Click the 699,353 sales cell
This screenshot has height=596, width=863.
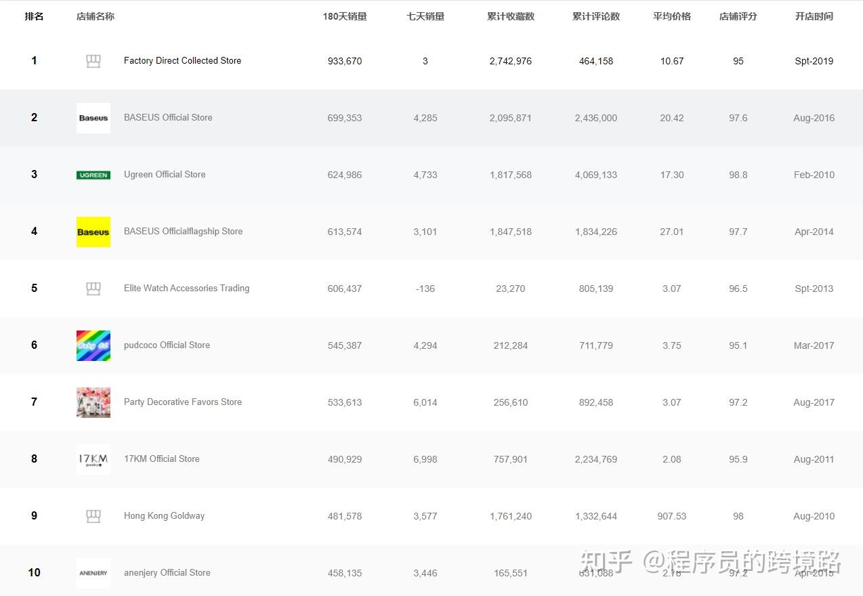[x=345, y=118]
